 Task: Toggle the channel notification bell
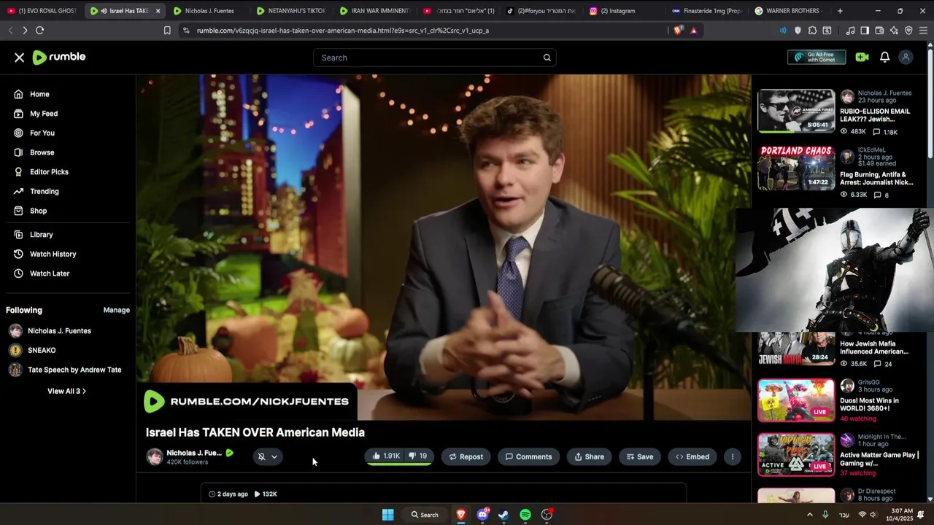click(x=261, y=456)
